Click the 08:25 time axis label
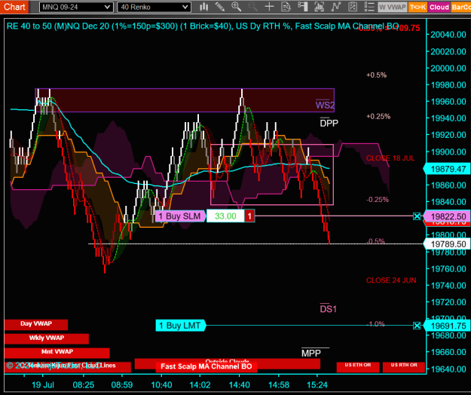This screenshot has width=471, height=395. 84,384
